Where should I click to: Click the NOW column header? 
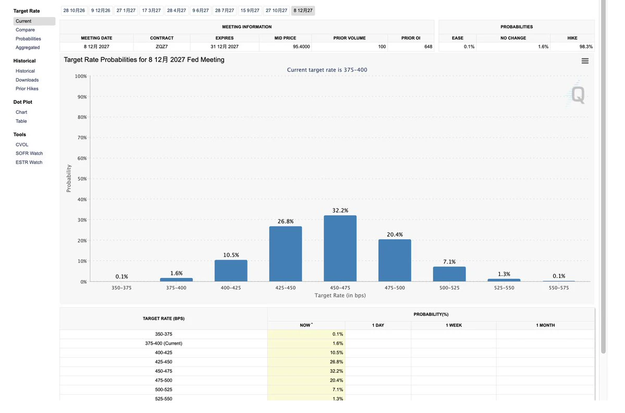[306, 325]
